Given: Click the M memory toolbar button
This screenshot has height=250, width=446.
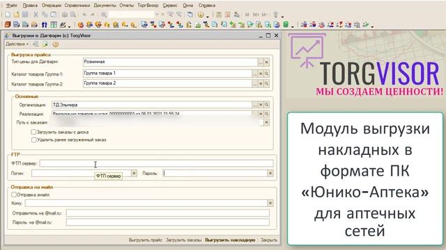Looking at the screenshot, I should [247, 15].
